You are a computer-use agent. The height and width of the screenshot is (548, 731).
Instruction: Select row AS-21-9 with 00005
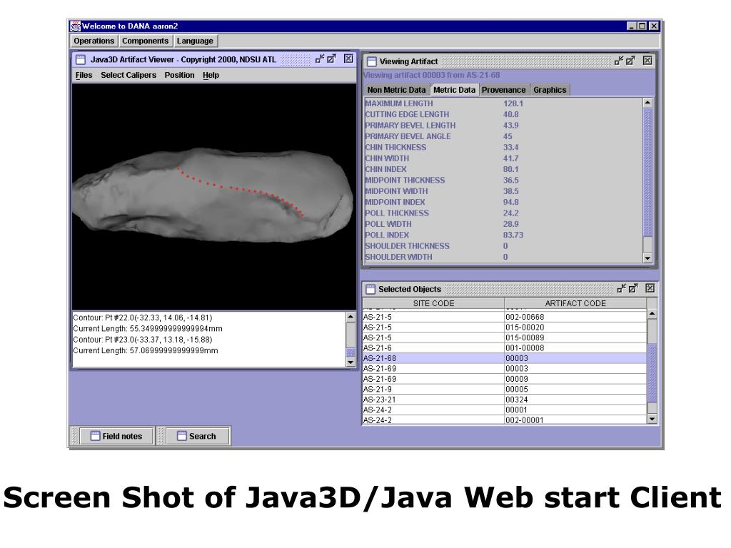click(505, 389)
